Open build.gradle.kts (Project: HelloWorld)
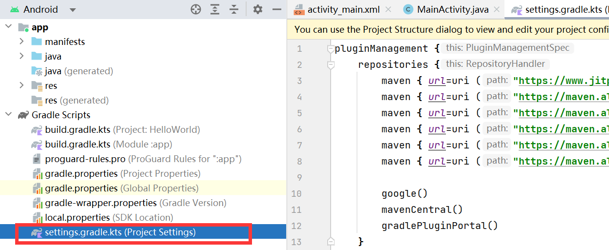 tap(116, 130)
